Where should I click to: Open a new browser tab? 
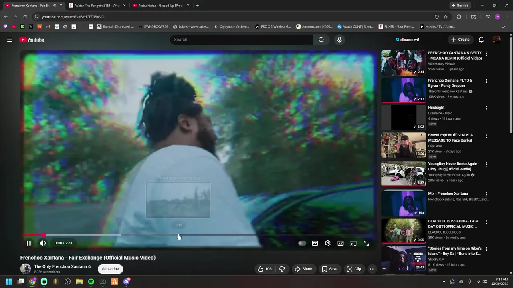tap(198, 6)
